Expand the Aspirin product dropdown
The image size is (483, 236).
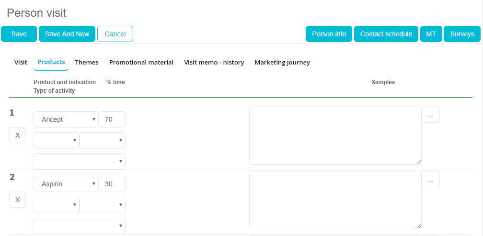(x=66, y=184)
